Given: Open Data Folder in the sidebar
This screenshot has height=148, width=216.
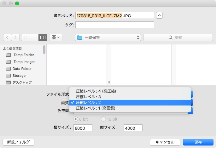Looking at the screenshot, I should 23,69.
